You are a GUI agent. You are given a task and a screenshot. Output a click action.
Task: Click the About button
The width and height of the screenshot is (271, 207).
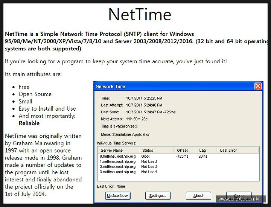pos(198,196)
